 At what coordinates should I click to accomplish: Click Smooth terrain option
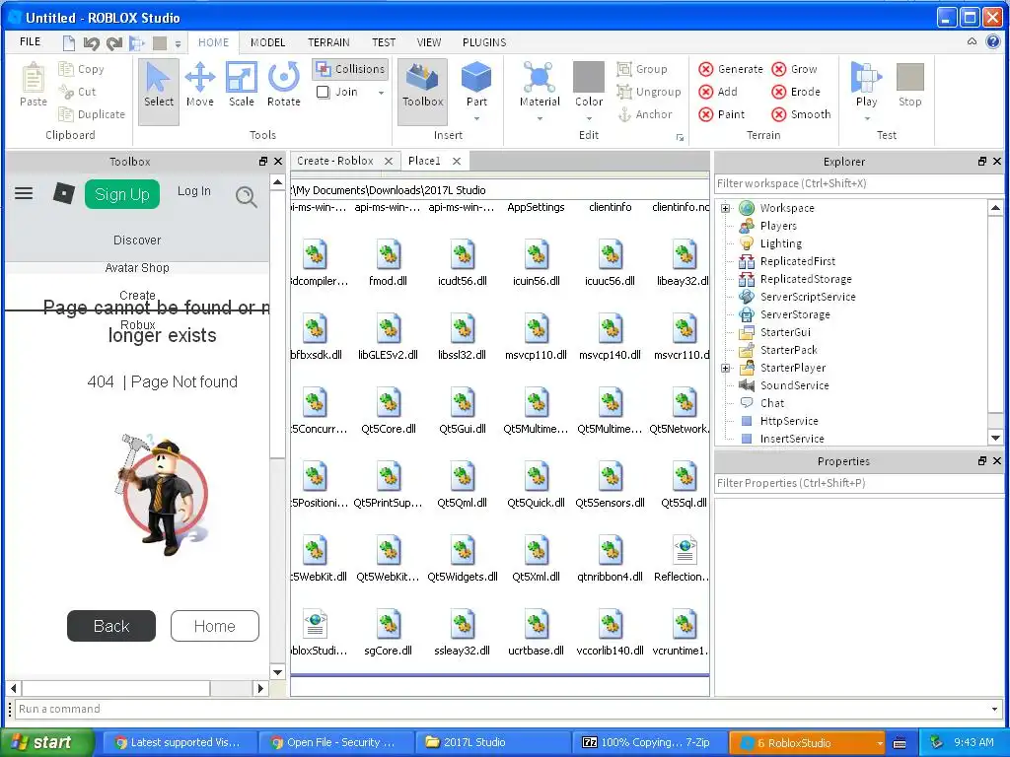(801, 114)
